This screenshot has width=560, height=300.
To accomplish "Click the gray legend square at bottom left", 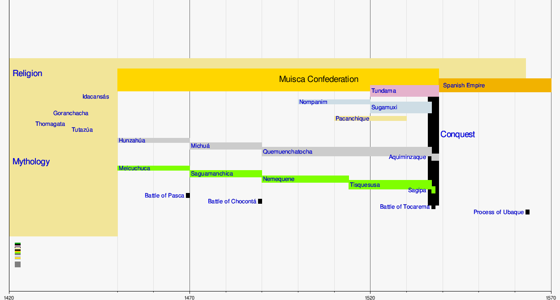I will coord(17,265).
